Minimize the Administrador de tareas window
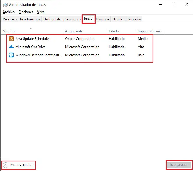This screenshot has height=171, width=193. click(160, 5)
